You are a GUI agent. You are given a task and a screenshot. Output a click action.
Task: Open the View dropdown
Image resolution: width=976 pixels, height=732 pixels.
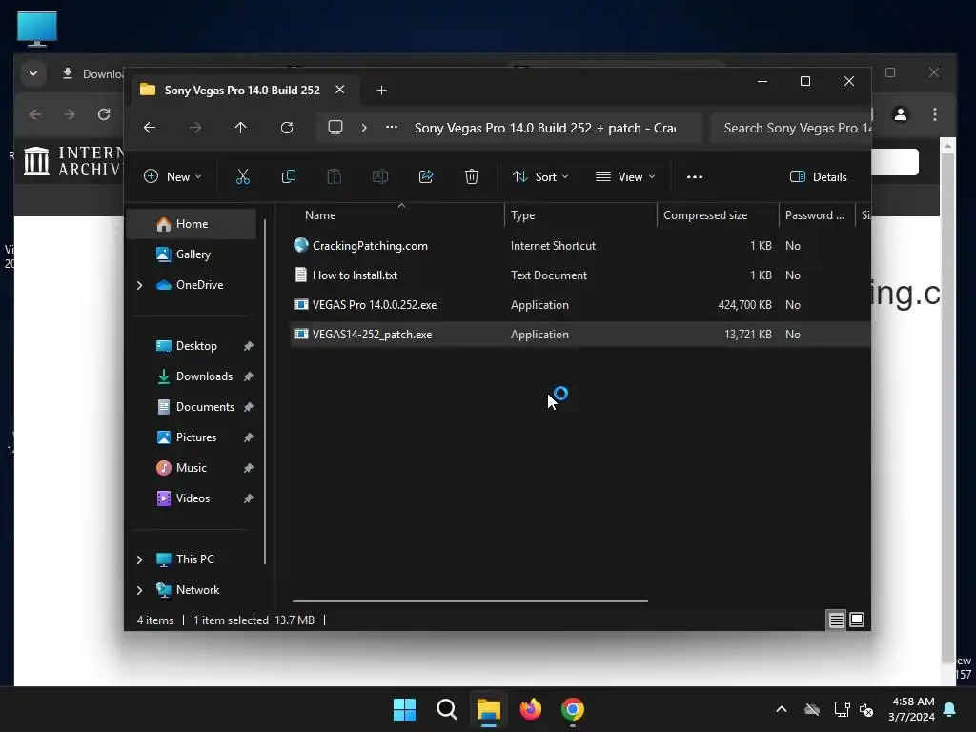tap(625, 176)
